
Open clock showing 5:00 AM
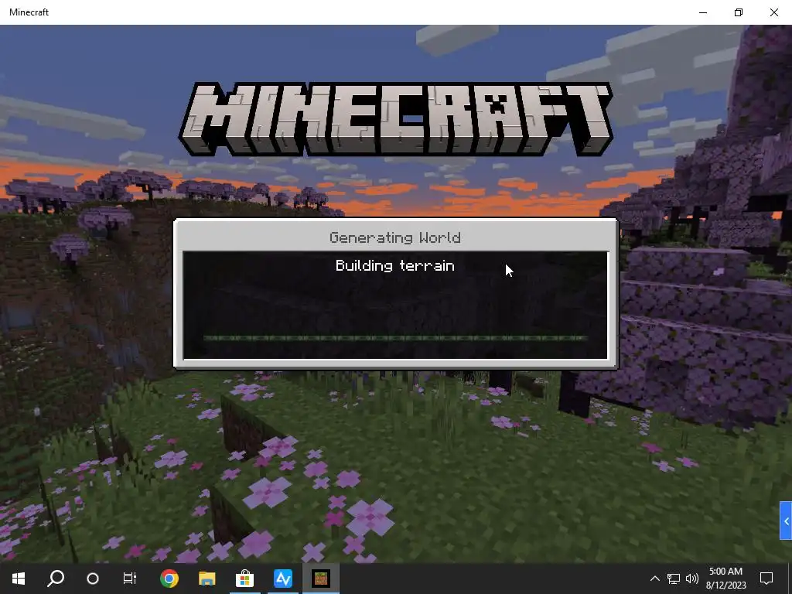(x=725, y=579)
